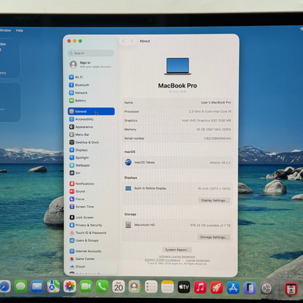
Task: Open Music from the Dock
Action: [x=200, y=287]
